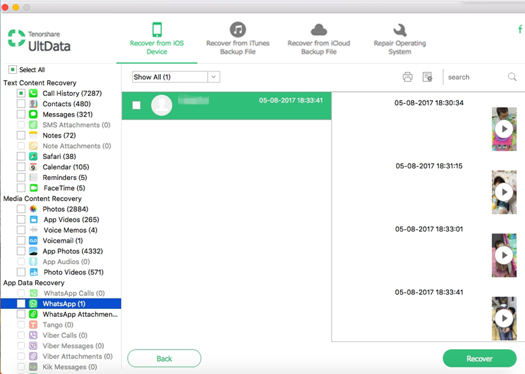Click the magnifier search icon

coord(512,77)
